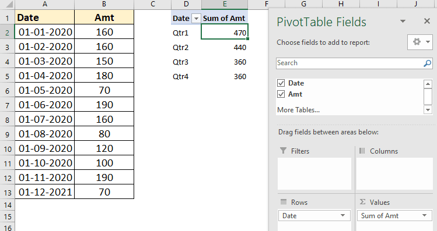The height and width of the screenshot is (231, 437).
Task: Select column B header
Action: coord(104,4)
